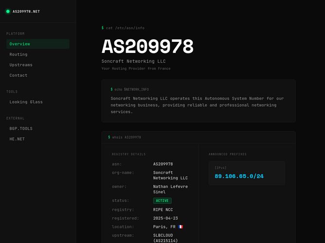Click the REGISTRY DETAILS heading
The height and width of the screenshot is (243, 325).
pyautogui.click(x=129, y=154)
